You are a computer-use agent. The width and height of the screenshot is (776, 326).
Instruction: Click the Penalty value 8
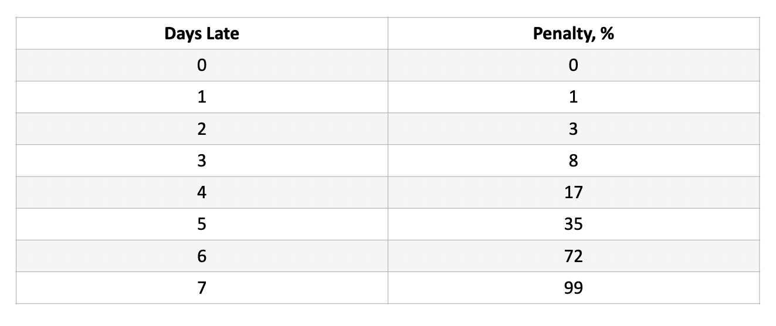tap(573, 161)
